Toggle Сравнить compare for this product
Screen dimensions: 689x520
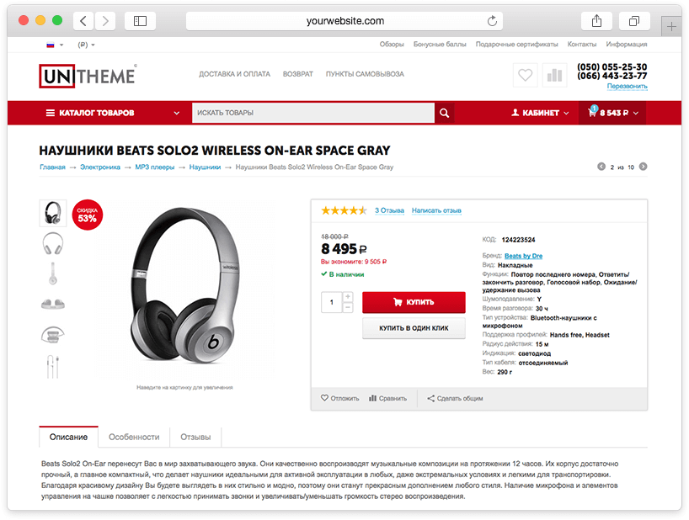[x=387, y=399]
